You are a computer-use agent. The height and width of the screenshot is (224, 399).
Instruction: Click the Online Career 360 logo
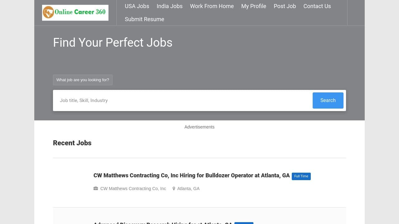coord(75,13)
